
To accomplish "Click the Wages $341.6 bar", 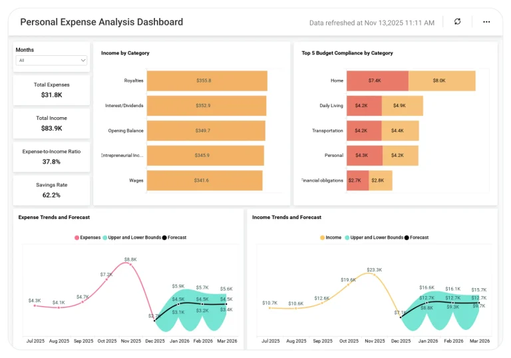I will (x=205, y=180).
